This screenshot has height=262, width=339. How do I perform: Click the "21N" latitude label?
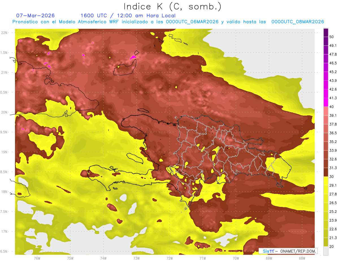click(4, 72)
